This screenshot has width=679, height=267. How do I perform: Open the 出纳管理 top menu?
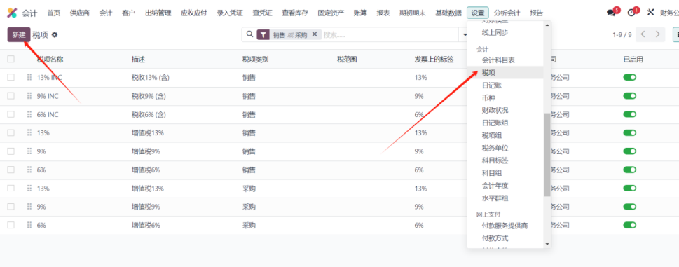158,13
